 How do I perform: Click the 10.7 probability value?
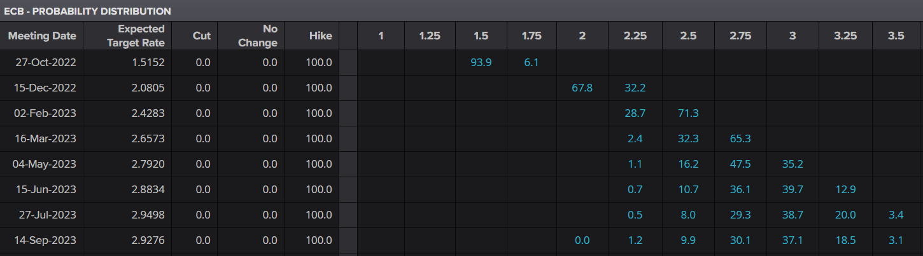(x=688, y=189)
